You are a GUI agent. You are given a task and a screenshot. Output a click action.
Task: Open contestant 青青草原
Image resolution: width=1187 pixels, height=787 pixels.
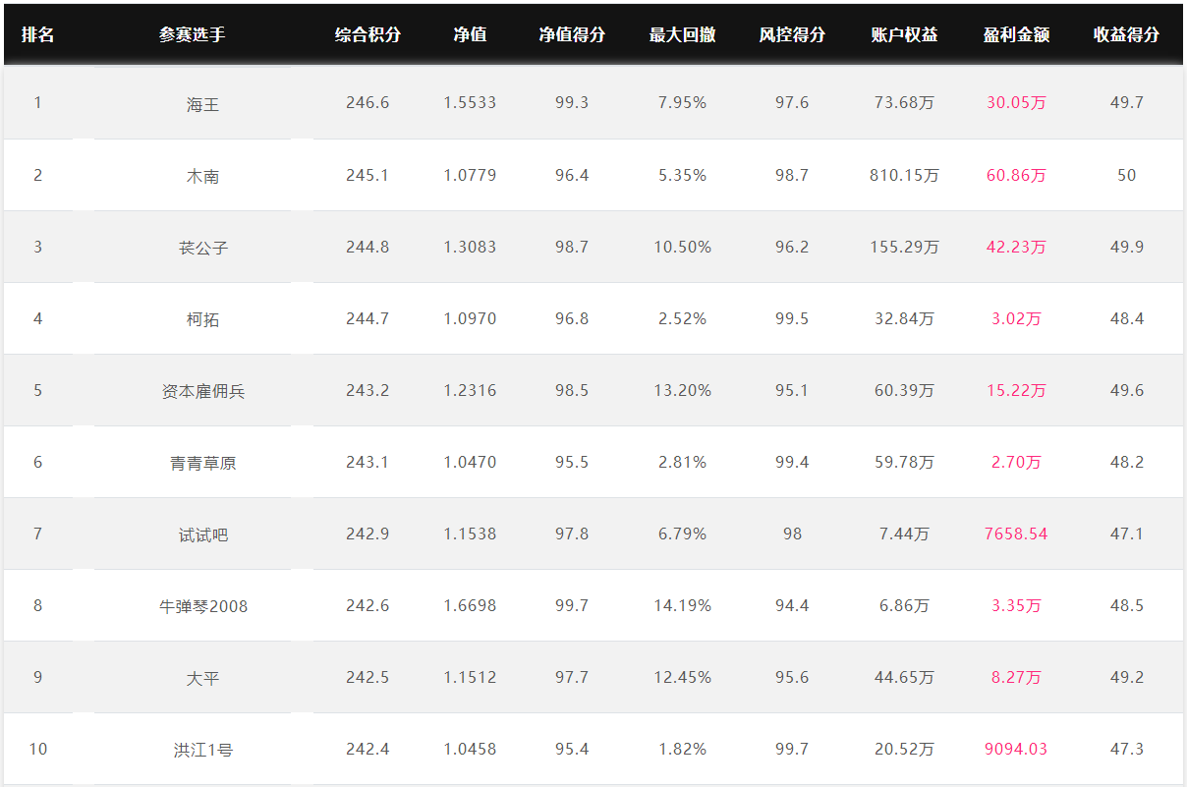point(202,463)
